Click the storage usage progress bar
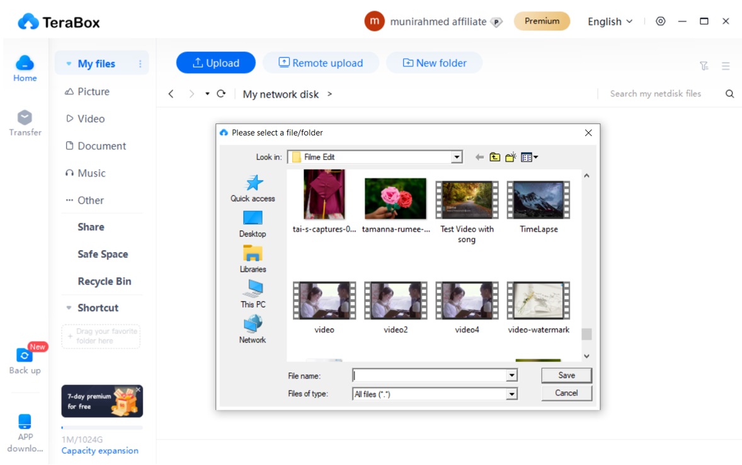Screen dimensions: 742x465 [x=102, y=428]
